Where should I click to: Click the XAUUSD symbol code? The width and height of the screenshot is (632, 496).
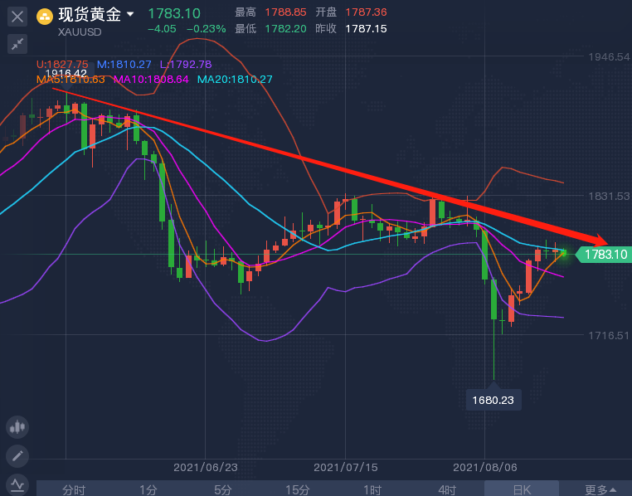(x=80, y=32)
